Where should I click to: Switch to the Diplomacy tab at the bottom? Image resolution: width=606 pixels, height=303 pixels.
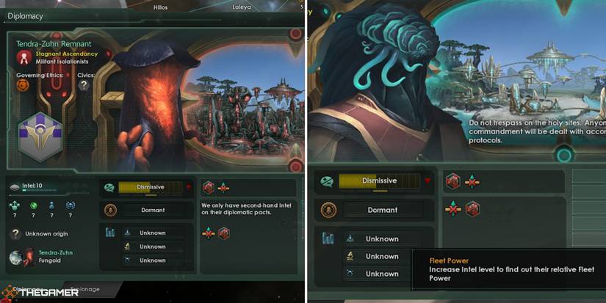[x=28, y=289]
